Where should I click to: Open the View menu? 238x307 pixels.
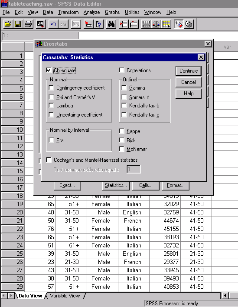click(x=33, y=12)
